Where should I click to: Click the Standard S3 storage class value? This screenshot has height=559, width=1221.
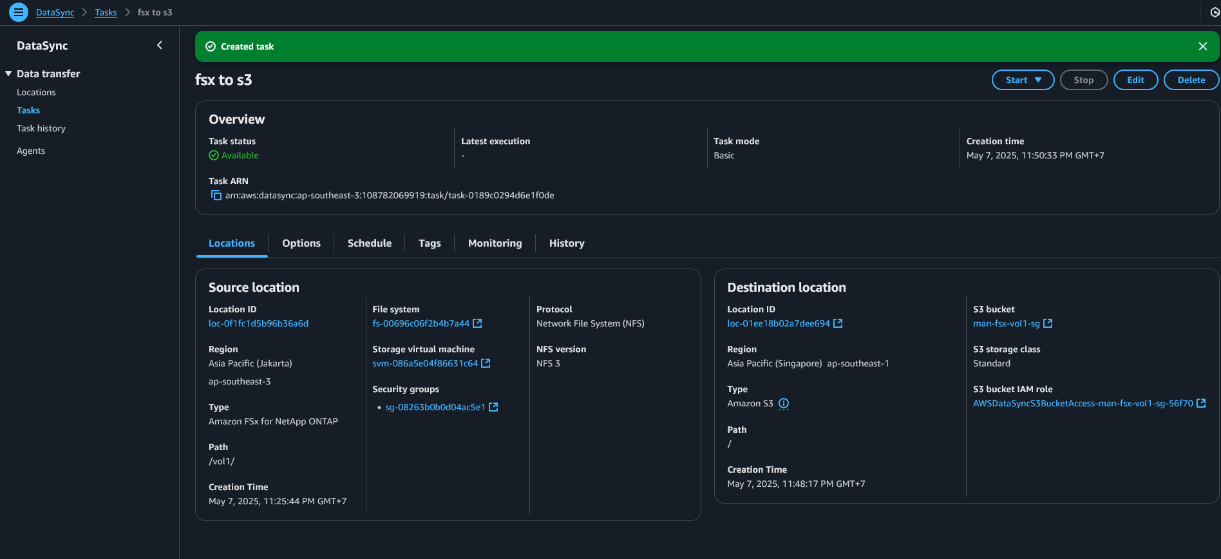pos(992,363)
